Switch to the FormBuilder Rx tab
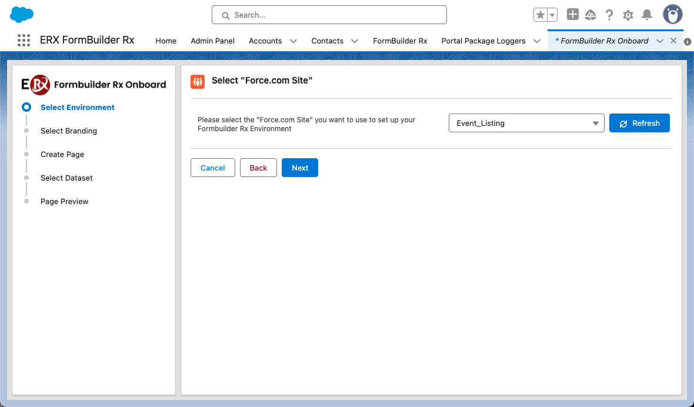 click(x=400, y=41)
